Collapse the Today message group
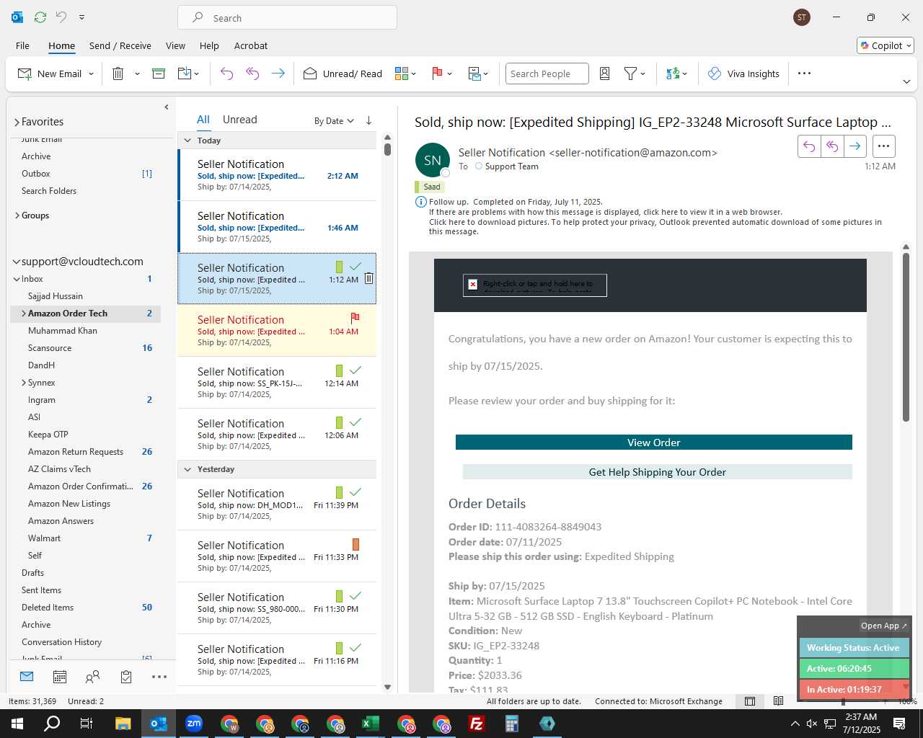This screenshot has height=738, width=923. point(187,141)
